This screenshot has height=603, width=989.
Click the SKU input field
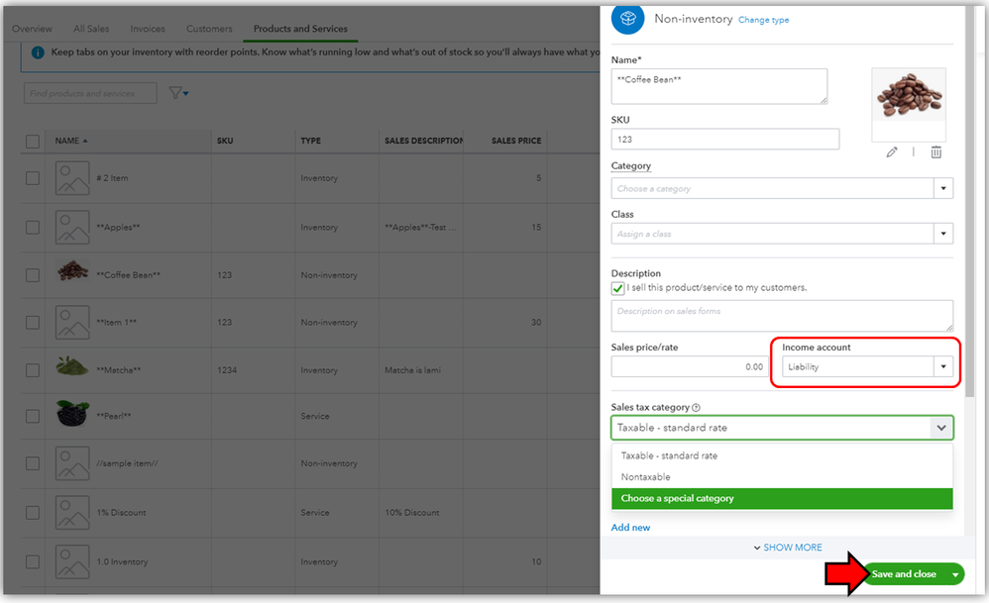click(724, 140)
